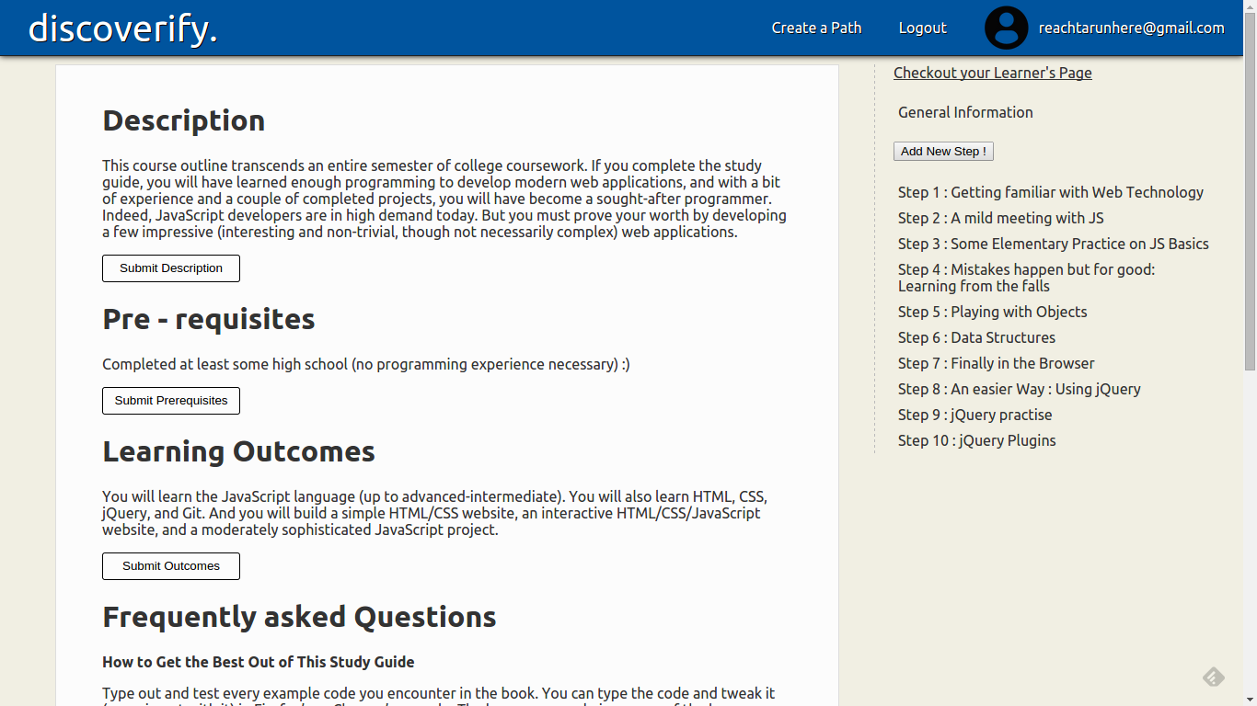
Task: Click the user profile avatar icon
Action: [1006, 28]
